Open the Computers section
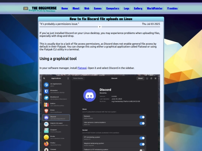This screenshot has width=202, height=151. click(113, 8)
